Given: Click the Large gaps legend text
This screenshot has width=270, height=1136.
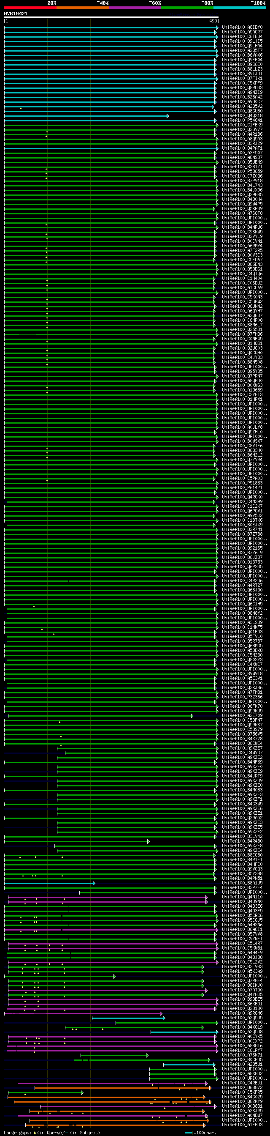Looking at the screenshot, I should 52,1133.
